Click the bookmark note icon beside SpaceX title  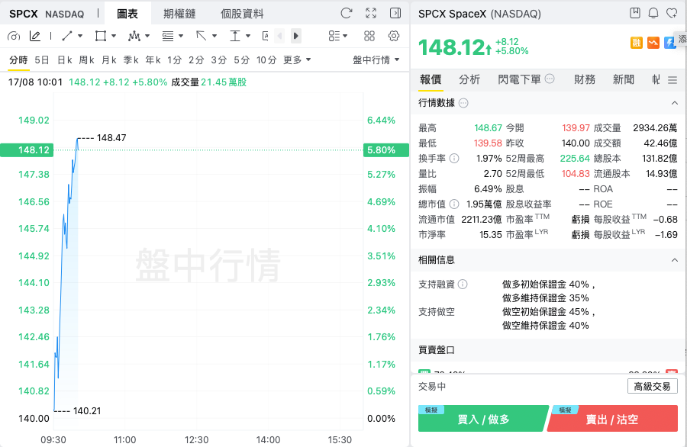pos(635,13)
